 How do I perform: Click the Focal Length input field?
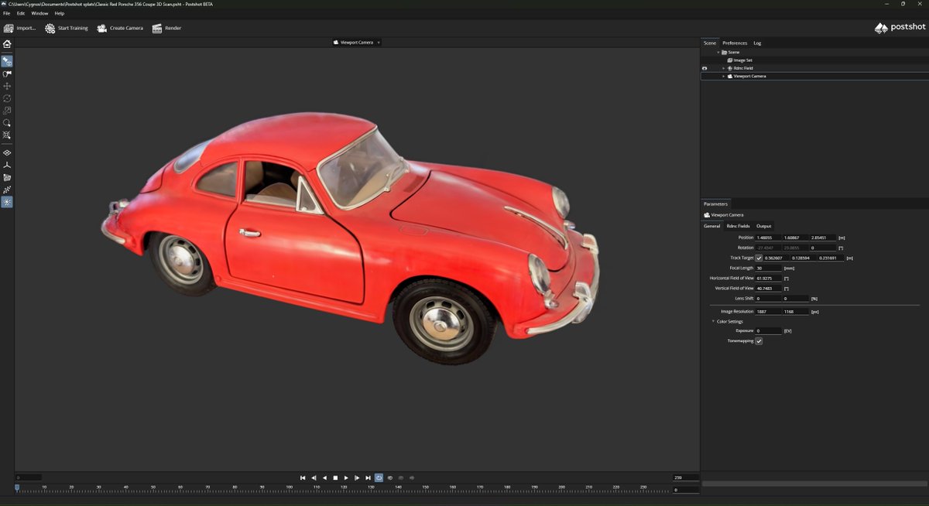[769, 268]
